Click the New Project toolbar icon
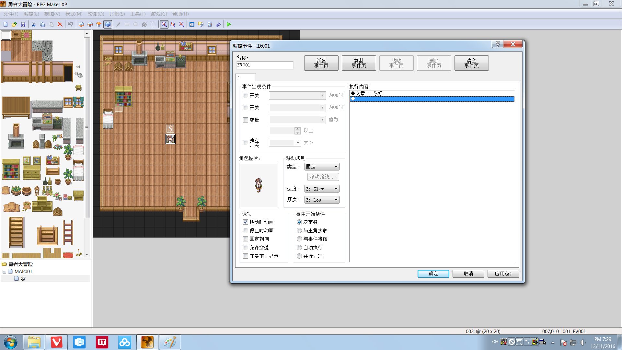 (x=6, y=24)
